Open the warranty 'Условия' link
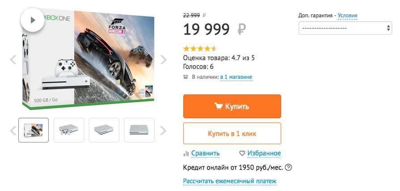The width and height of the screenshot is (400, 191). click(347, 16)
